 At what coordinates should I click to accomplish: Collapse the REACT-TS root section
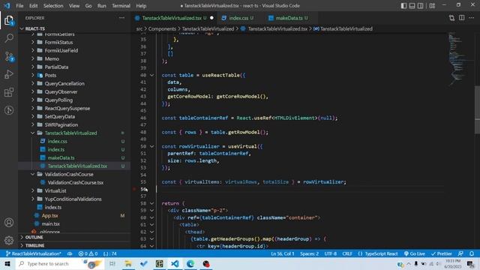35,28
